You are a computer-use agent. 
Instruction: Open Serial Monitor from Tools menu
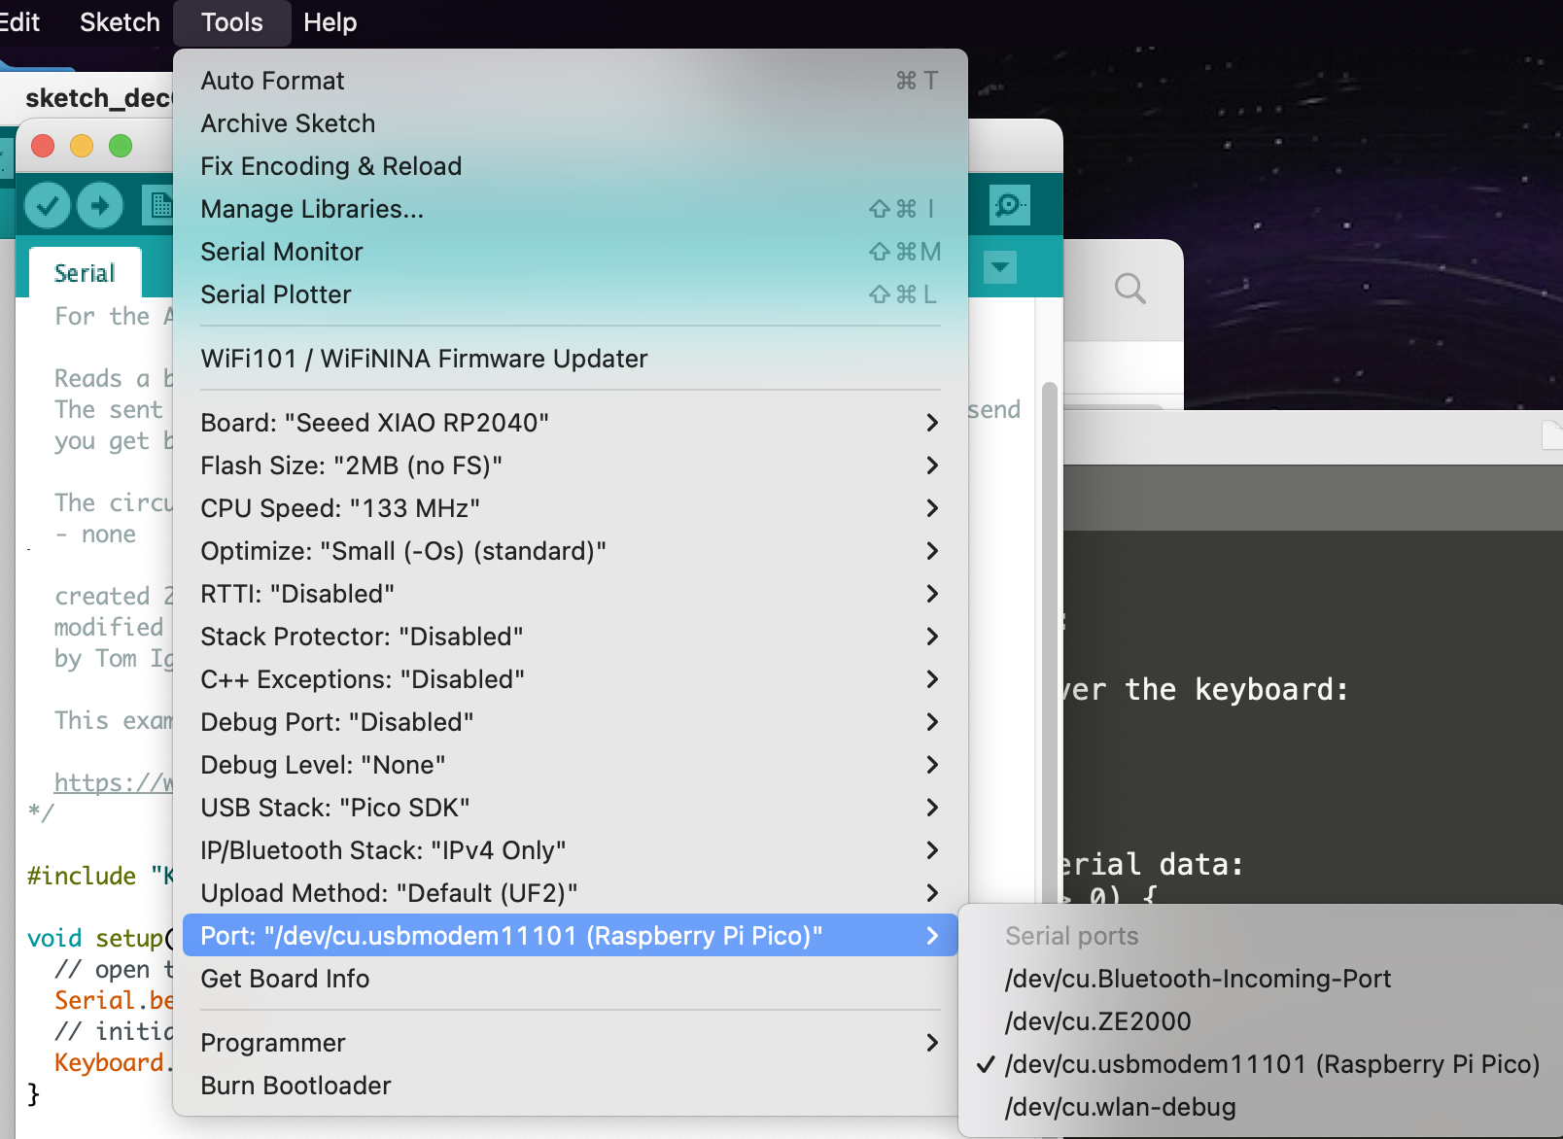click(570, 252)
